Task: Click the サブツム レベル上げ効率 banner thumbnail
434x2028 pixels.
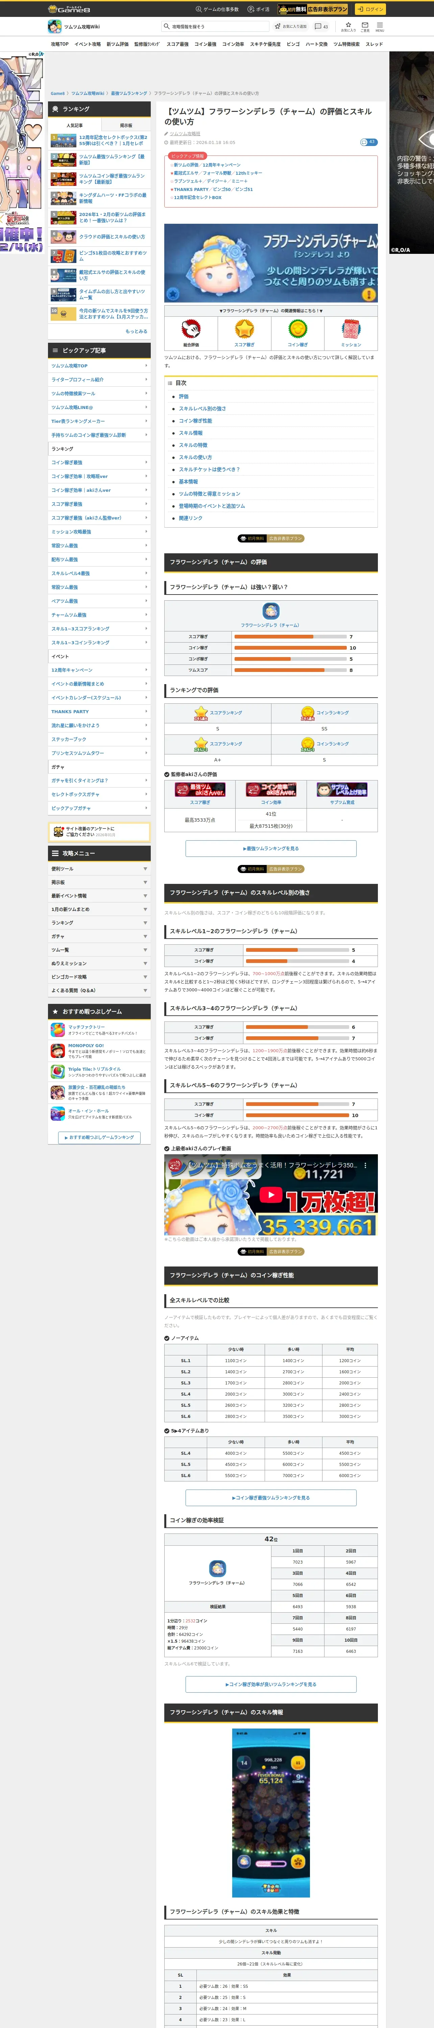Action: tap(342, 790)
